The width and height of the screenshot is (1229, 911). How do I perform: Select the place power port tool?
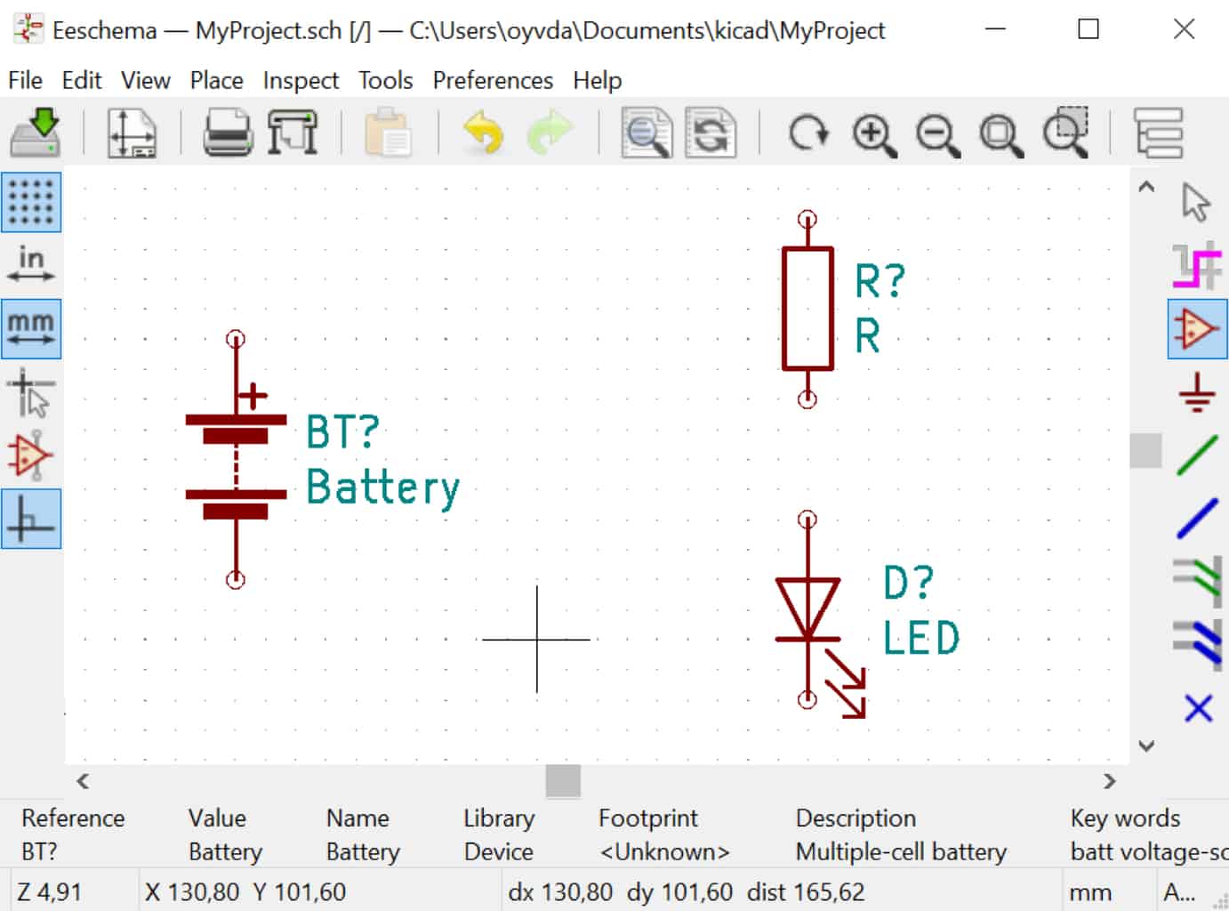pyautogui.click(x=1198, y=391)
